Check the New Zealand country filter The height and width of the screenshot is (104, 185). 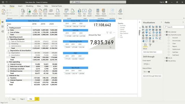click(x=119, y=33)
